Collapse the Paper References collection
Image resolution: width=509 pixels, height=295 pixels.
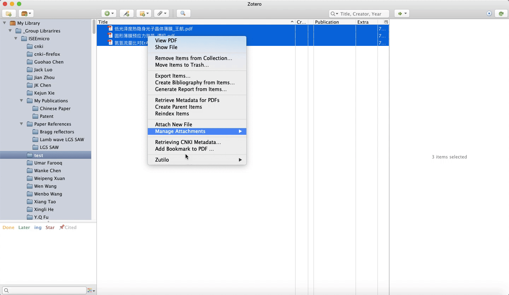(x=22, y=124)
